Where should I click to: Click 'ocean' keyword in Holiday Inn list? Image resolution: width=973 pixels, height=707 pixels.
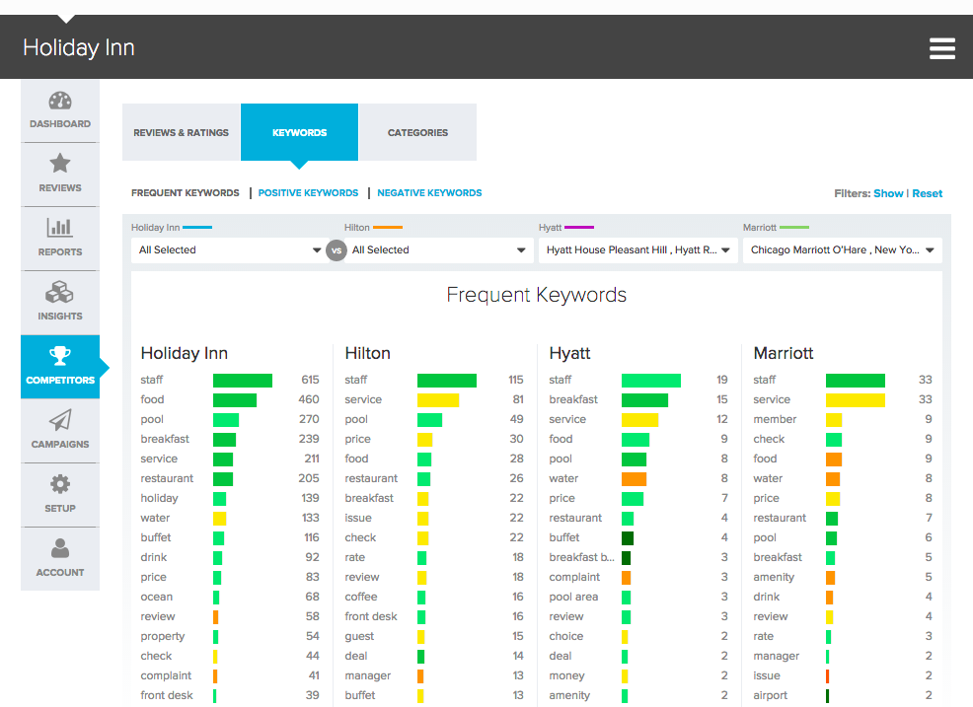[x=156, y=597]
